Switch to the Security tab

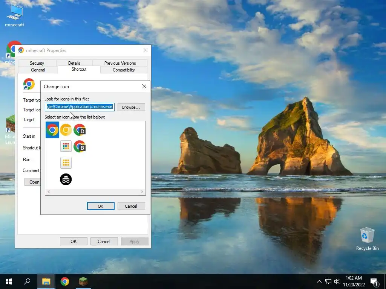pos(37,63)
